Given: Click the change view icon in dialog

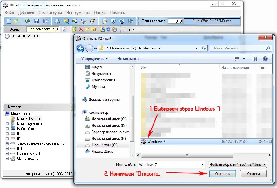Looking at the screenshot, I should coord(237,59).
